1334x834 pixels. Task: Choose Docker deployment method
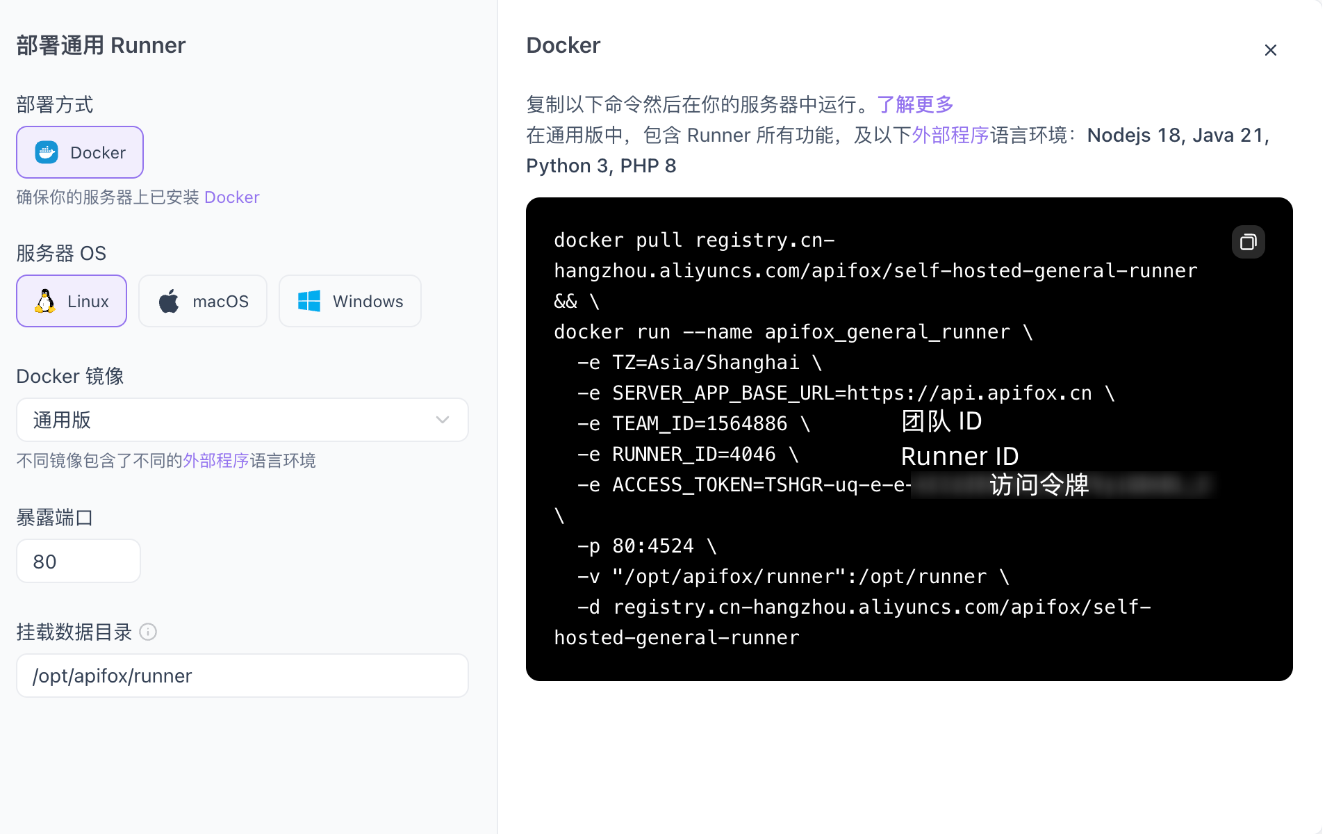[80, 152]
